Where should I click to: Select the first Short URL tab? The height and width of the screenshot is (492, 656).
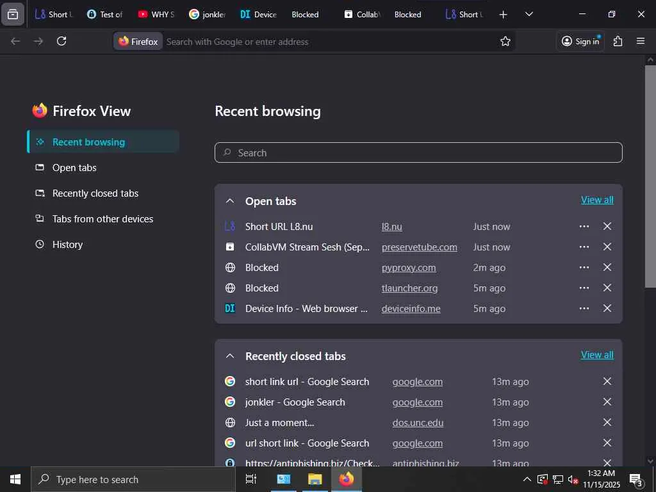click(x=54, y=15)
